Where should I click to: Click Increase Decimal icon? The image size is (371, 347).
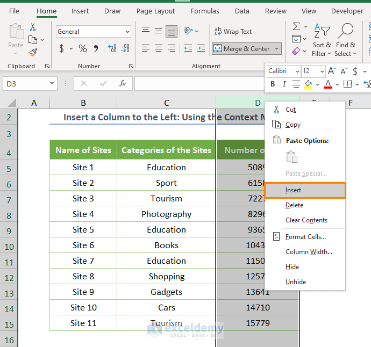pos(112,49)
